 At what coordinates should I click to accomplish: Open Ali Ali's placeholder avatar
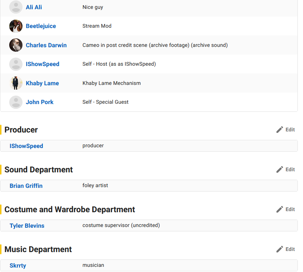[16, 7]
